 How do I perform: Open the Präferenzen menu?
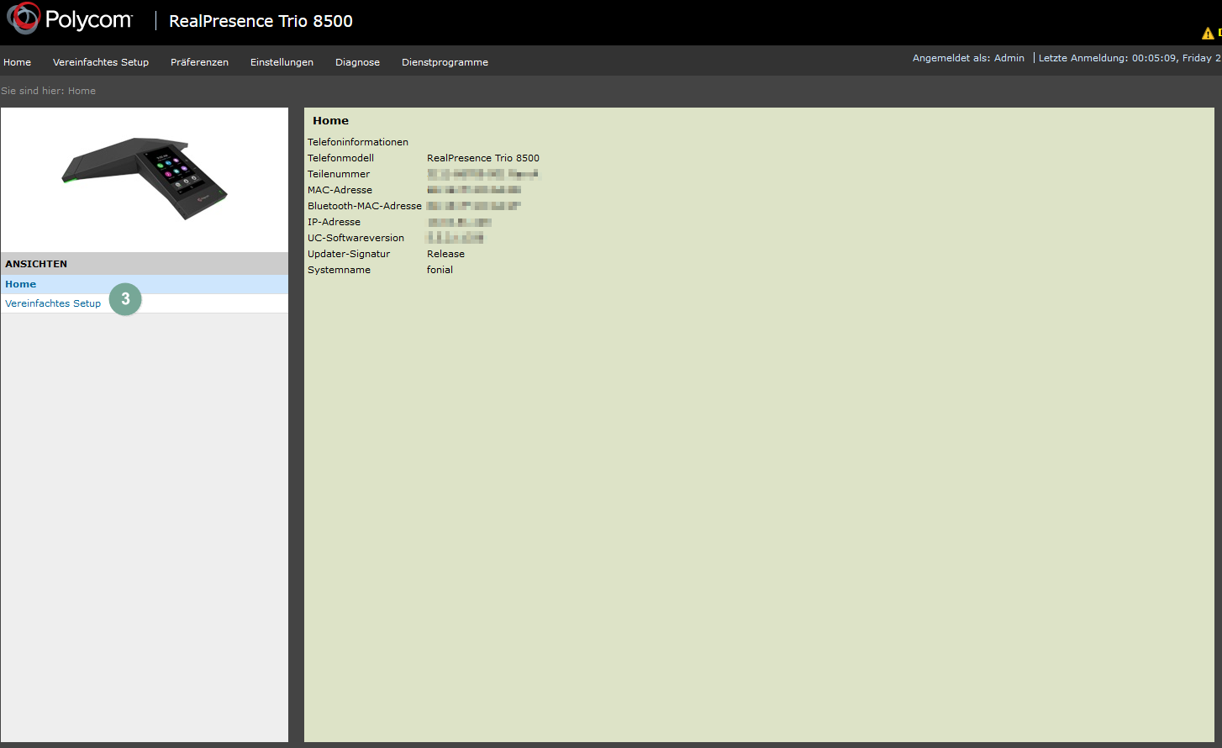pos(199,62)
